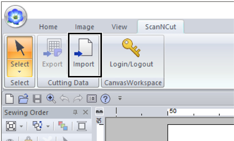Screen dimensions: 234x141
Task: Switch to the Image tab
Action: tap(84, 27)
